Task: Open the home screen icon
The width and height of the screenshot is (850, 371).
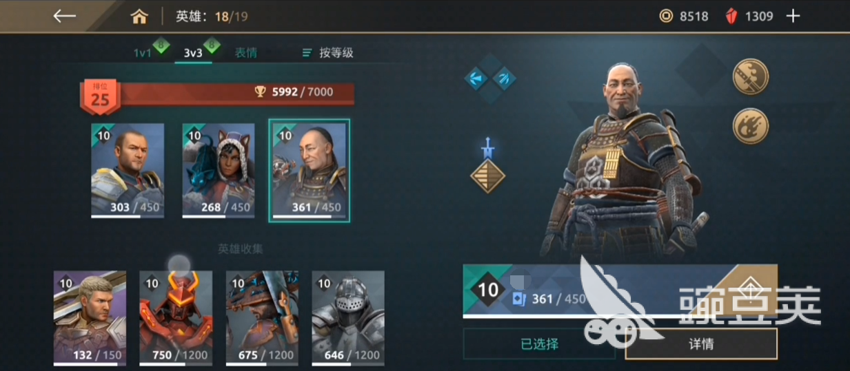Action: tap(139, 17)
